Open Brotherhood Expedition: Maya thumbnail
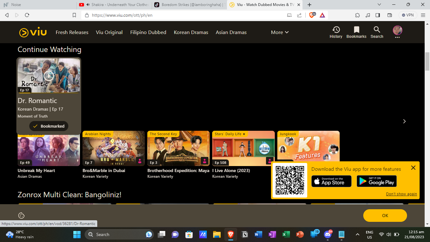The width and height of the screenshot is (430, 242). pos(178,148)
